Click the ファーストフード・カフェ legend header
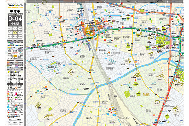189x126 pixels. pos(15,111)
